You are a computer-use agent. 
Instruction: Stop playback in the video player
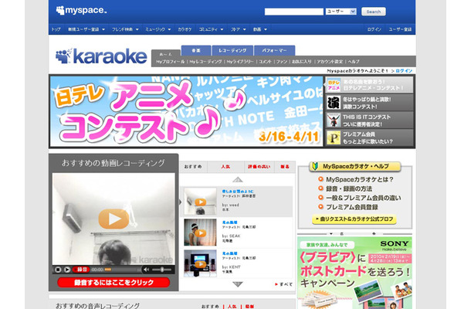pos(58,270)
